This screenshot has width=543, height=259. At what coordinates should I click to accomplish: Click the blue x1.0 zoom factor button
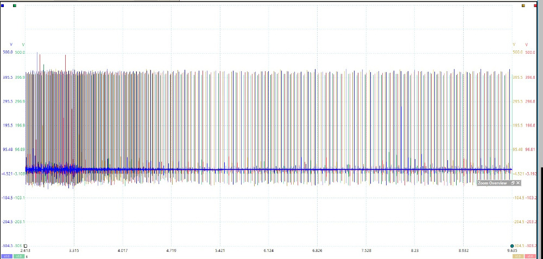coord(7,256)
